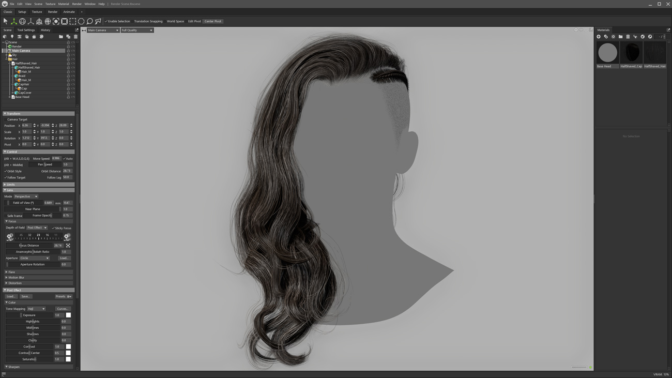The width and height of the screenshot is (672, 378).
Task: Pick focus distance target icon
Action: pos(68,246)
